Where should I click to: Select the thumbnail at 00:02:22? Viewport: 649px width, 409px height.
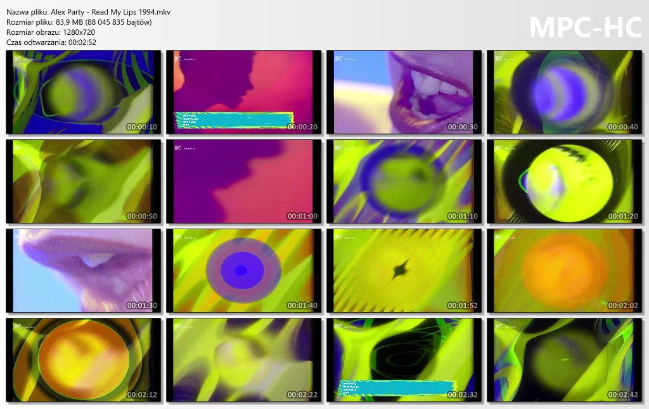[x=244, y=360]
